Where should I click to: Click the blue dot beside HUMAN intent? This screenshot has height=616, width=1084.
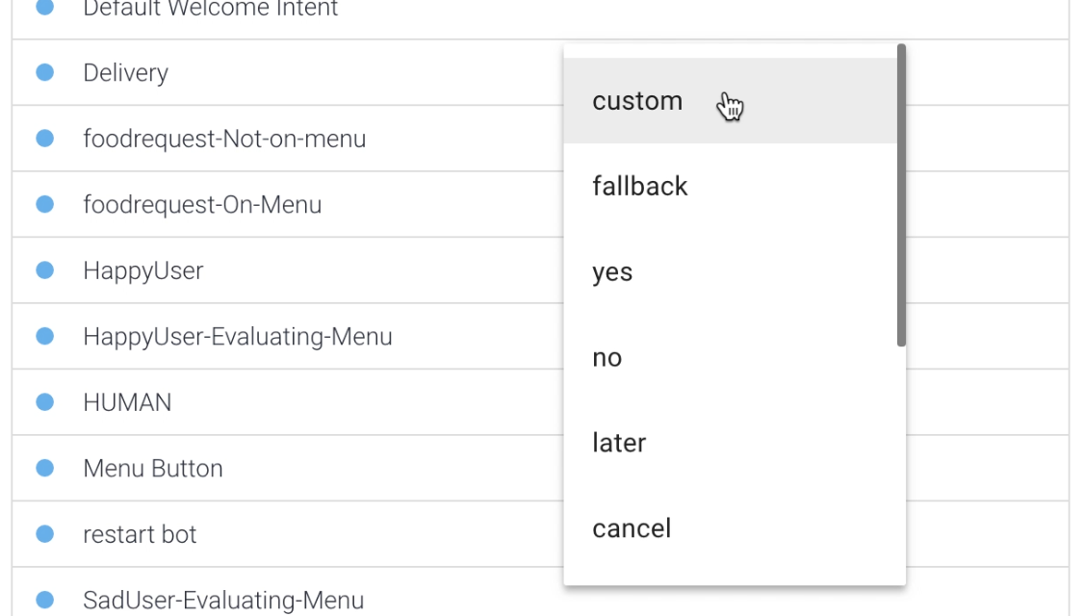pyautogui.click(x=44, y=402)
